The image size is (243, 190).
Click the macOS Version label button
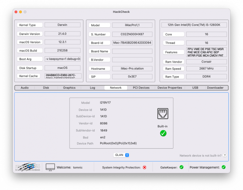(x=30, y=42)
